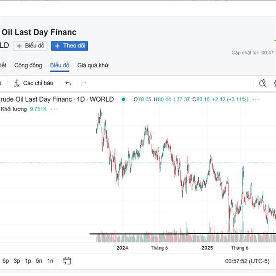276x276 pixels.
Task: Open the three-dot menu beside Khối lượng
Action: [55, 109]
